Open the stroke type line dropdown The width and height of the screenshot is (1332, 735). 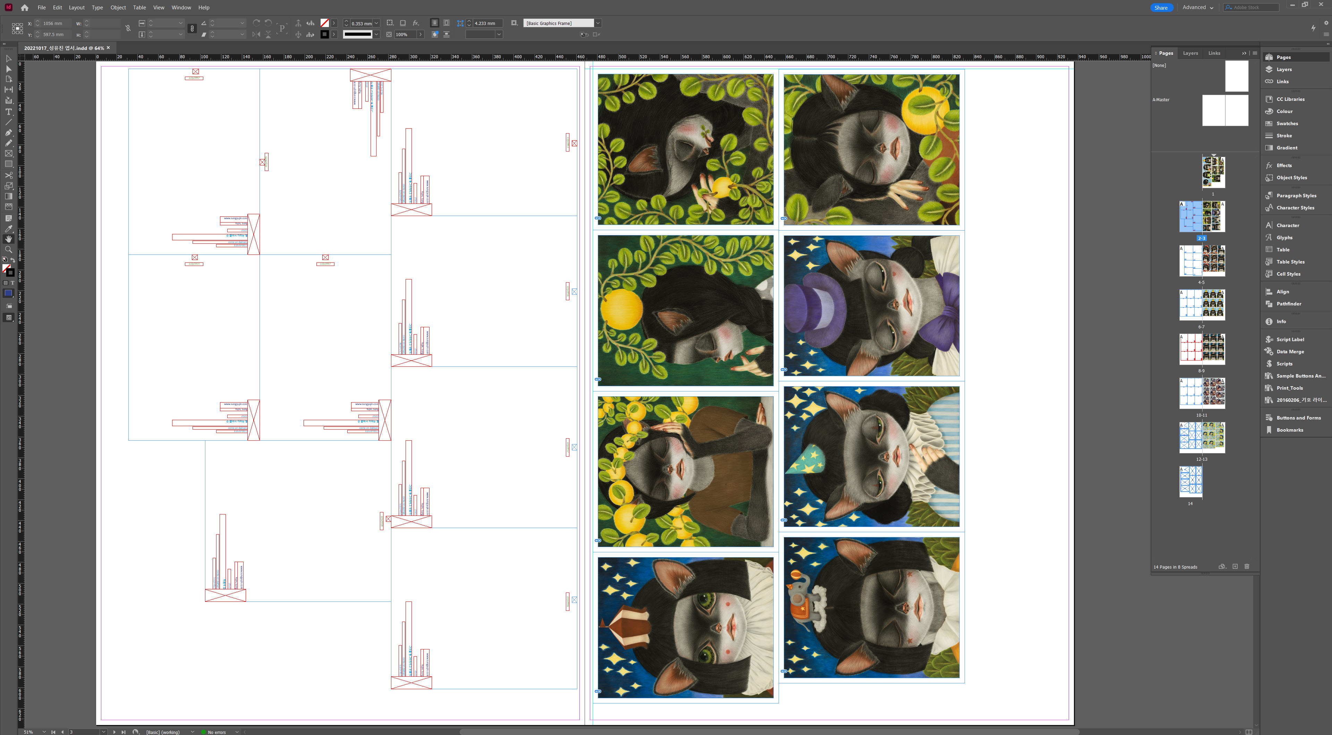[376, 34]
